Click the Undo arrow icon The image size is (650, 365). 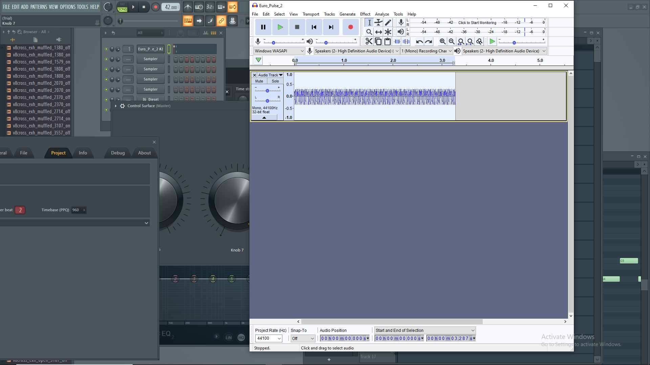click(x=419, y=41)
